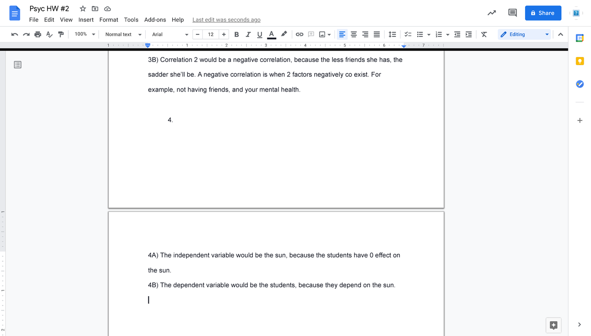Open the Tools menu
The width and height of the screenshot is (591, 336).
(131, 20)
